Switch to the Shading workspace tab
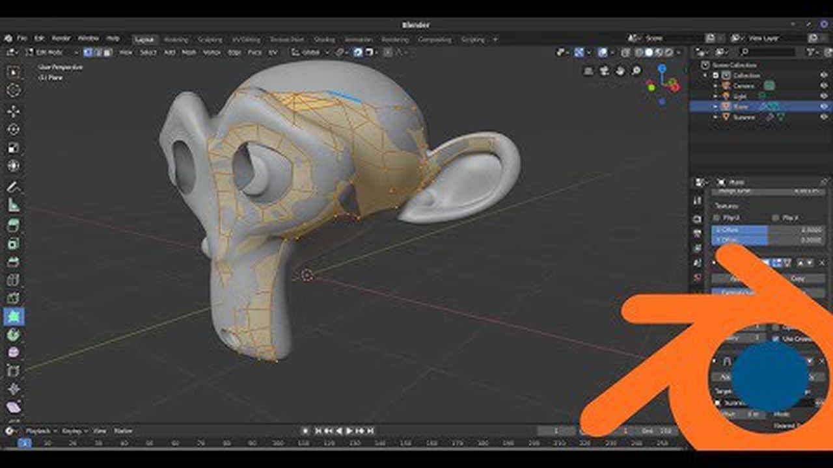The height and width of the screenshot is (468, 833). [x=325, y=39]
